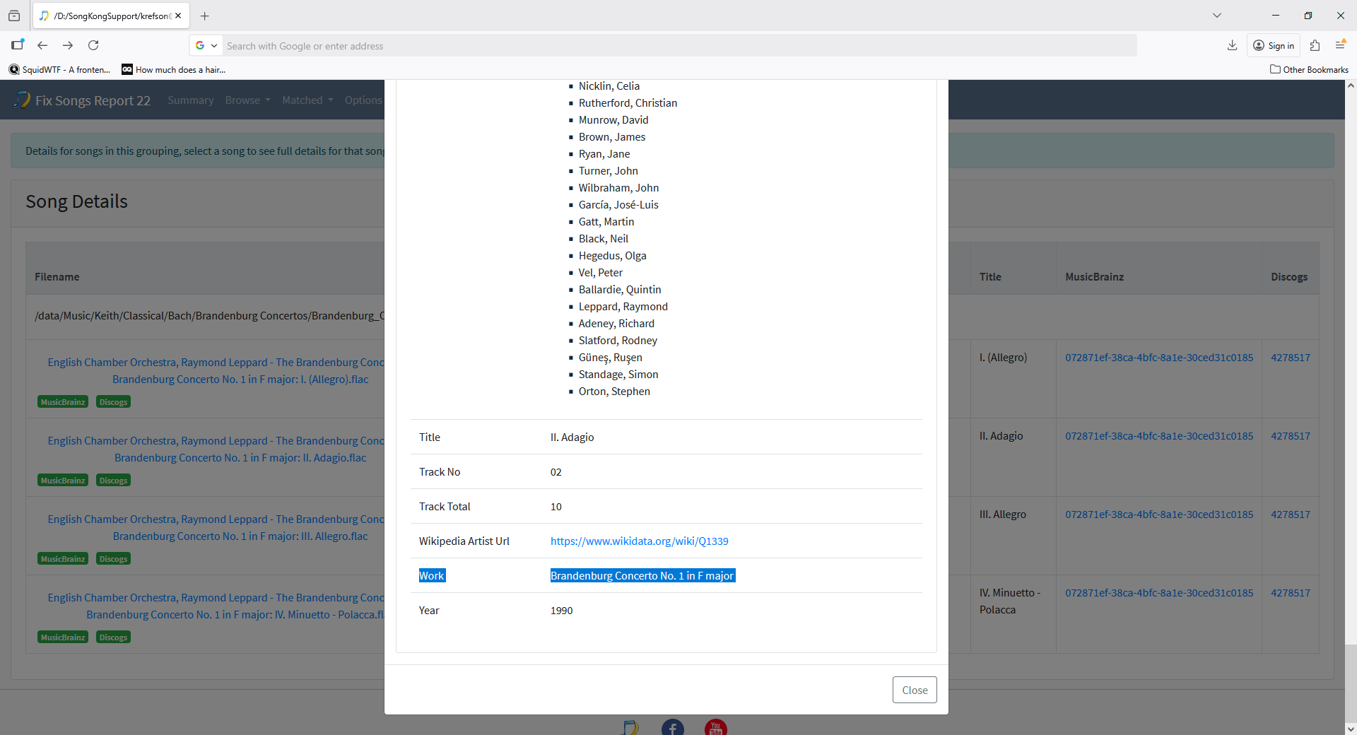1357x735 pixels.
Task: Open a new browser tab
Action: click(205, 16)
